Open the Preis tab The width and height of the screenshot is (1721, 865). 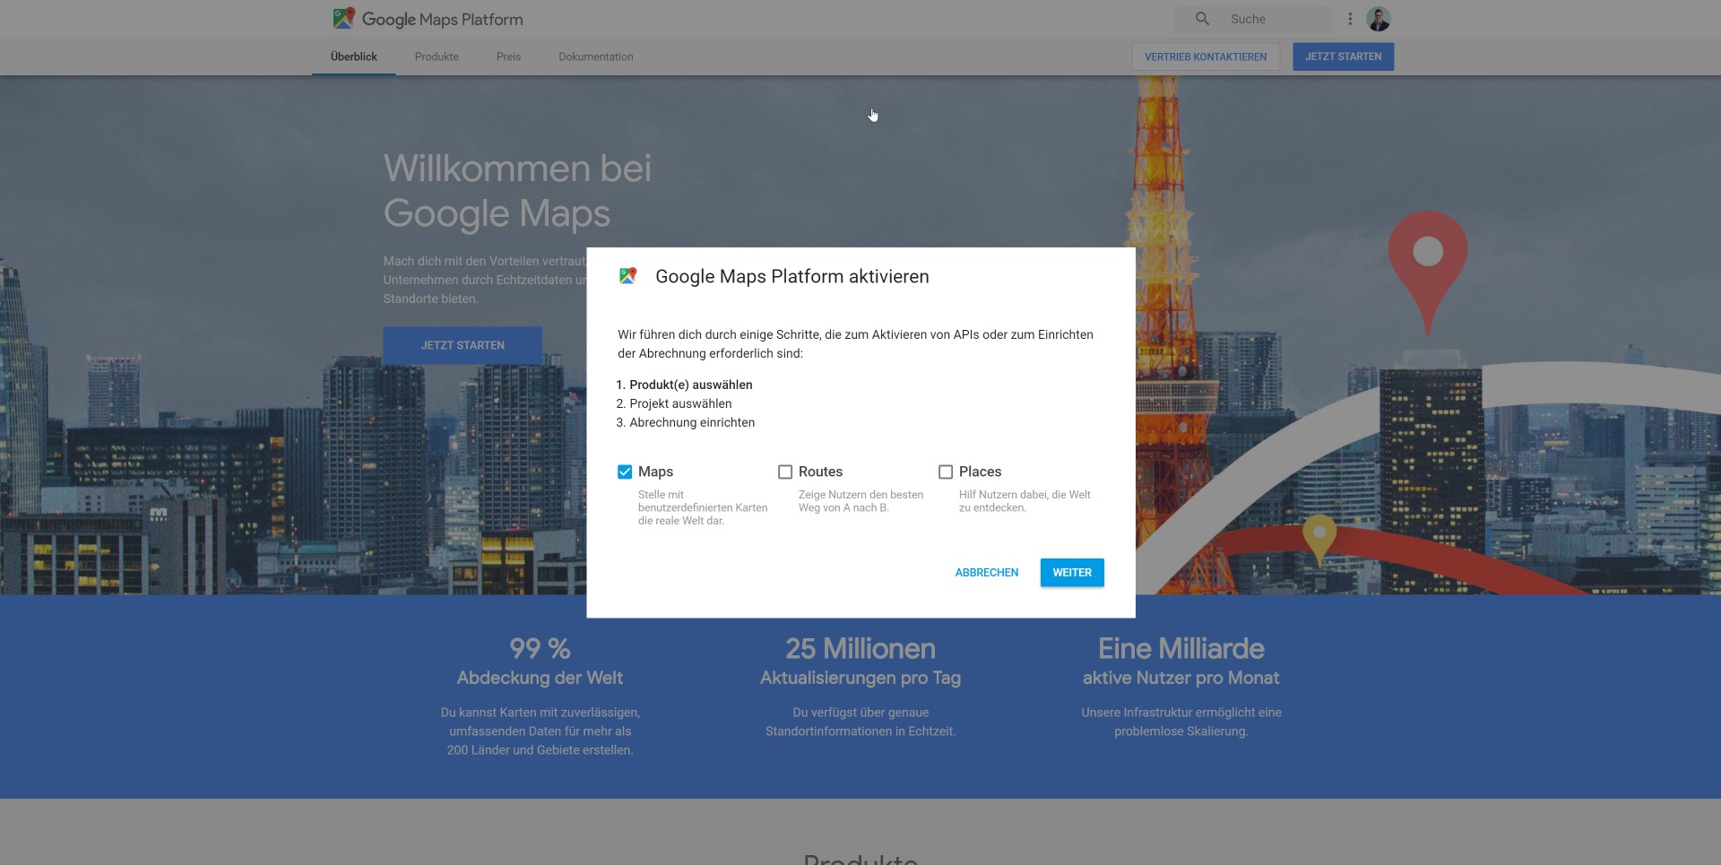click(x=508, y=56)
